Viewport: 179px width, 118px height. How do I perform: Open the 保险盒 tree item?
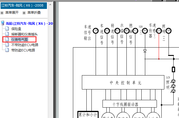tap(16, 29)
